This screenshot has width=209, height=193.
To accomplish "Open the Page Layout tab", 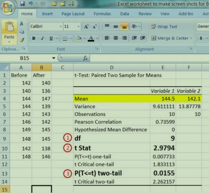I will tap(73, 14).
